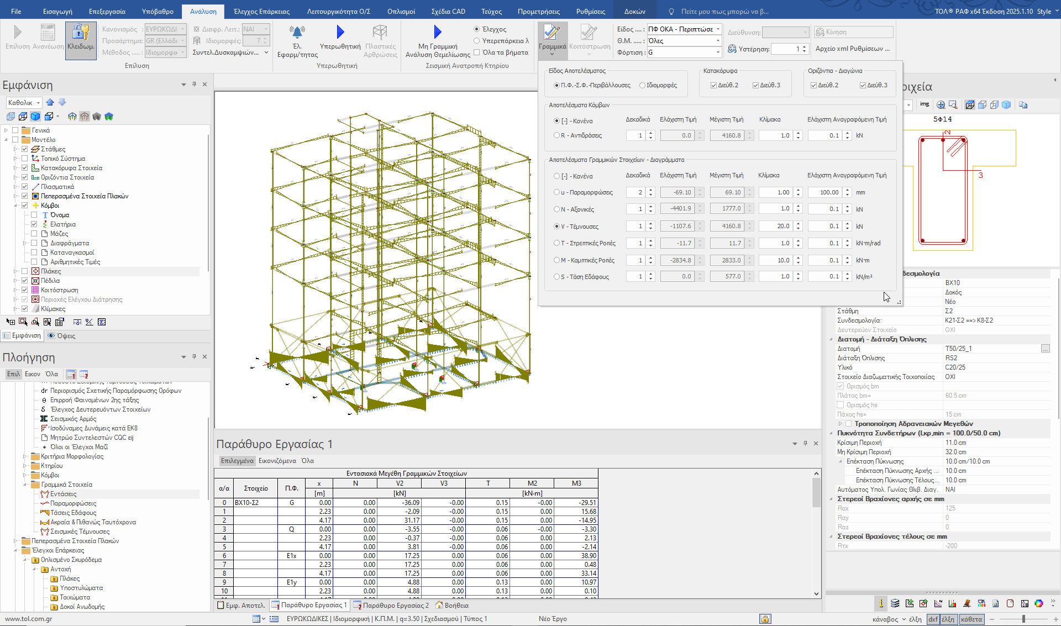1061x626 pixels.
Task: Select the M - Καμπτικές Ροπές radio button
Action: click(x=556, y=260)
